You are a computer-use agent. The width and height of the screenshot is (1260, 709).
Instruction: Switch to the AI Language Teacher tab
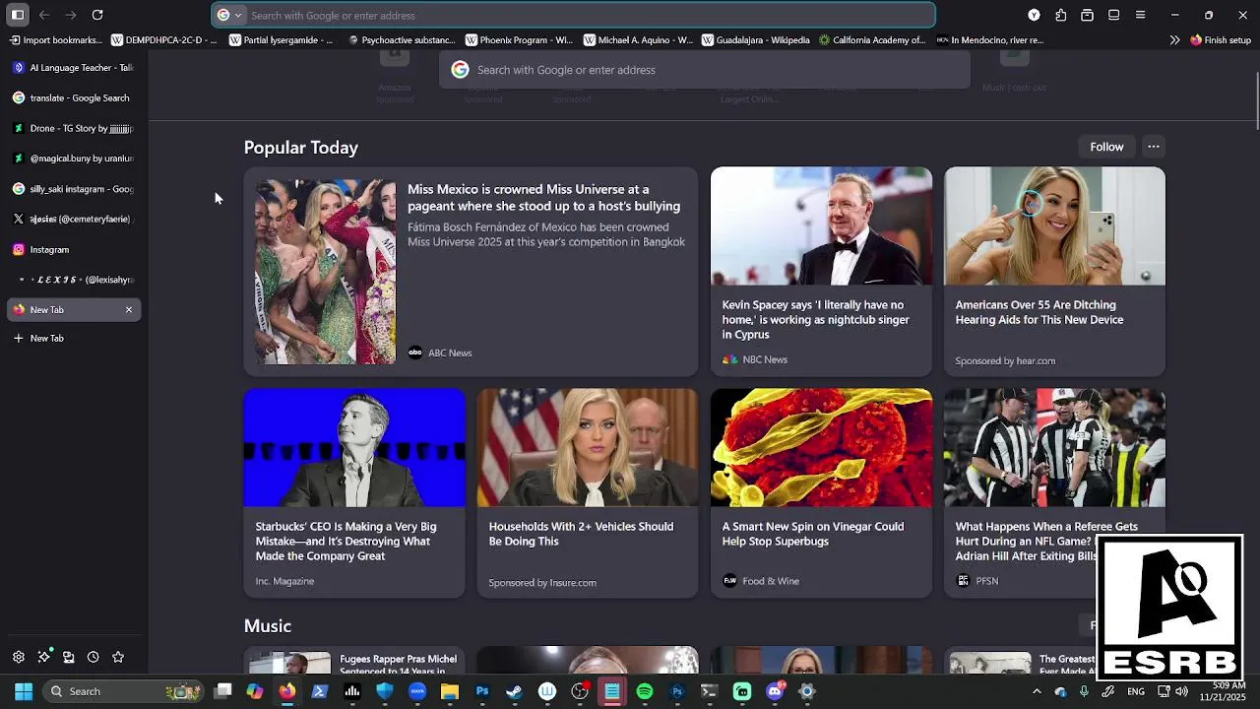tap(74, 68)
